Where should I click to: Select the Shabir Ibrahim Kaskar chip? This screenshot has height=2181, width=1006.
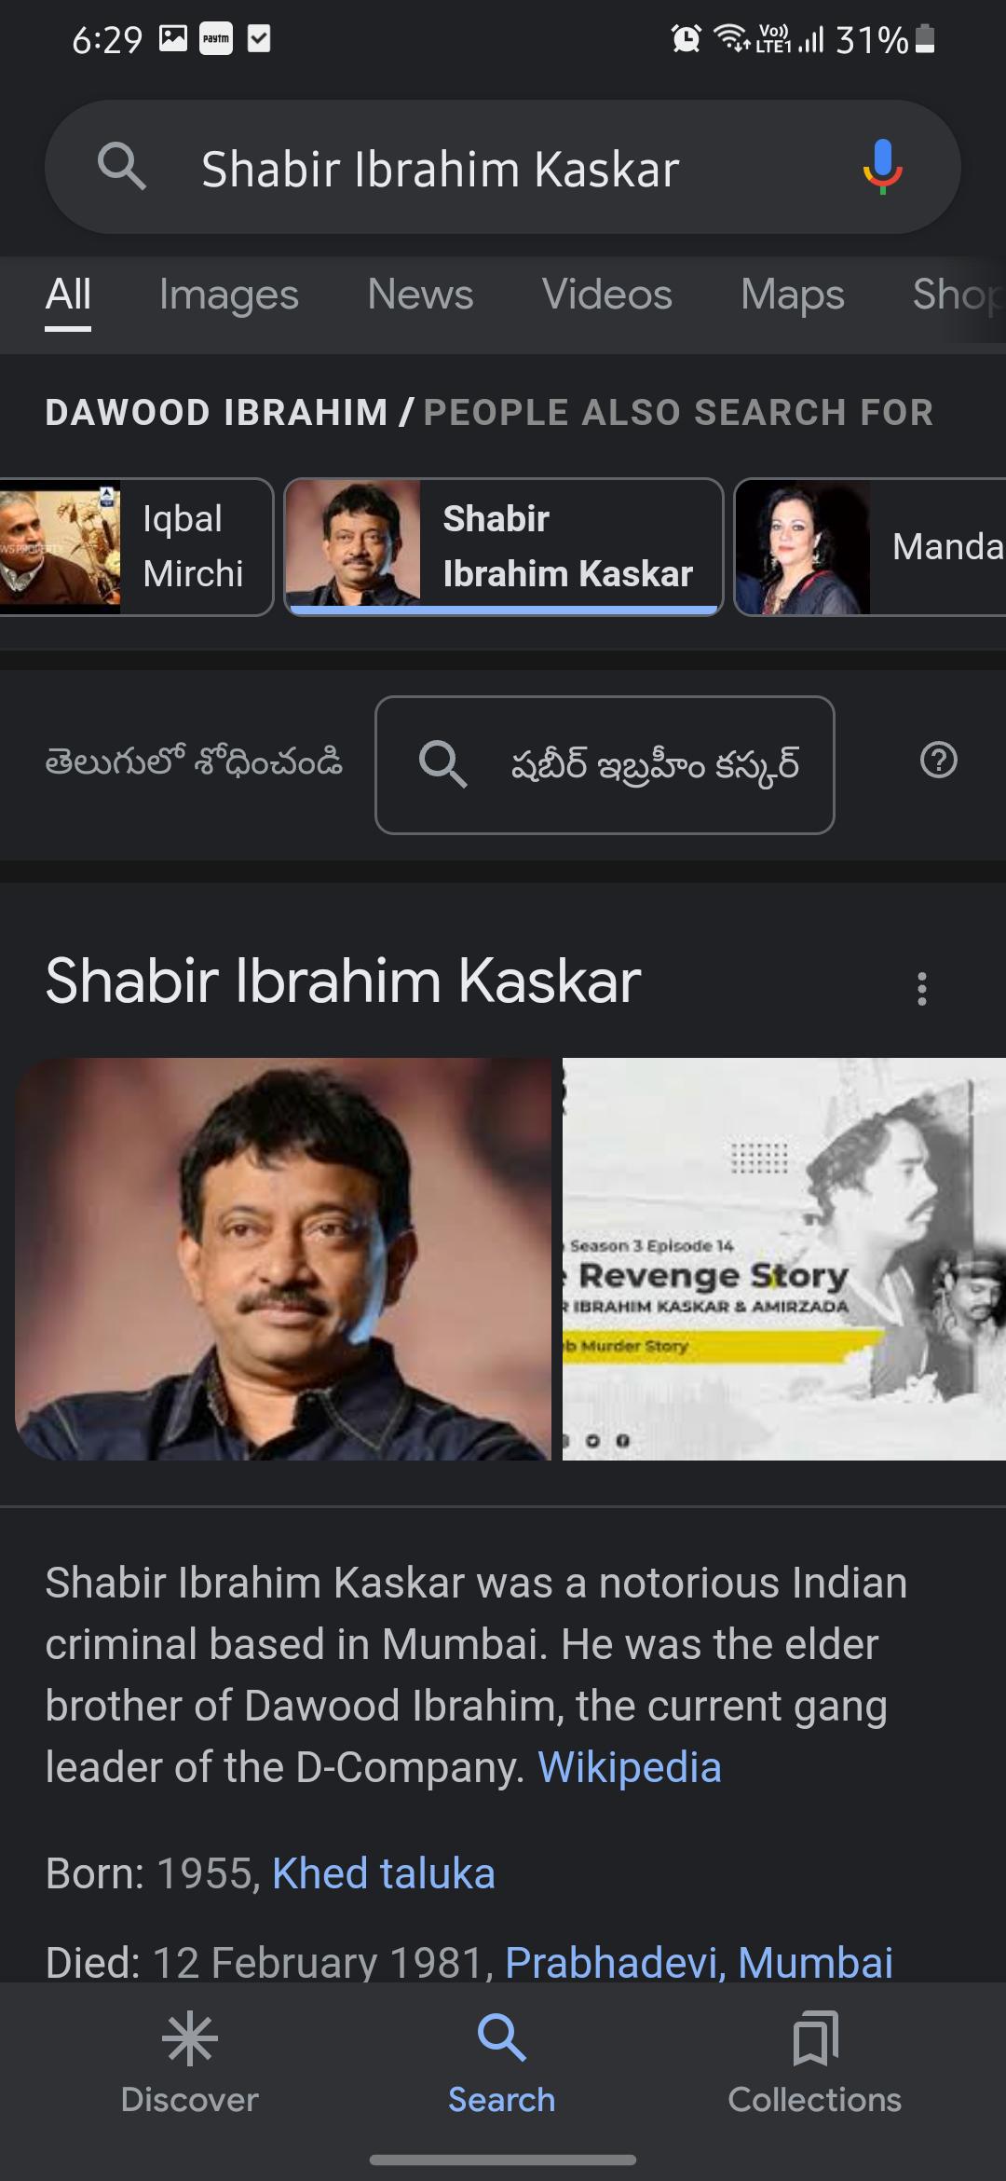pos(504,547)
